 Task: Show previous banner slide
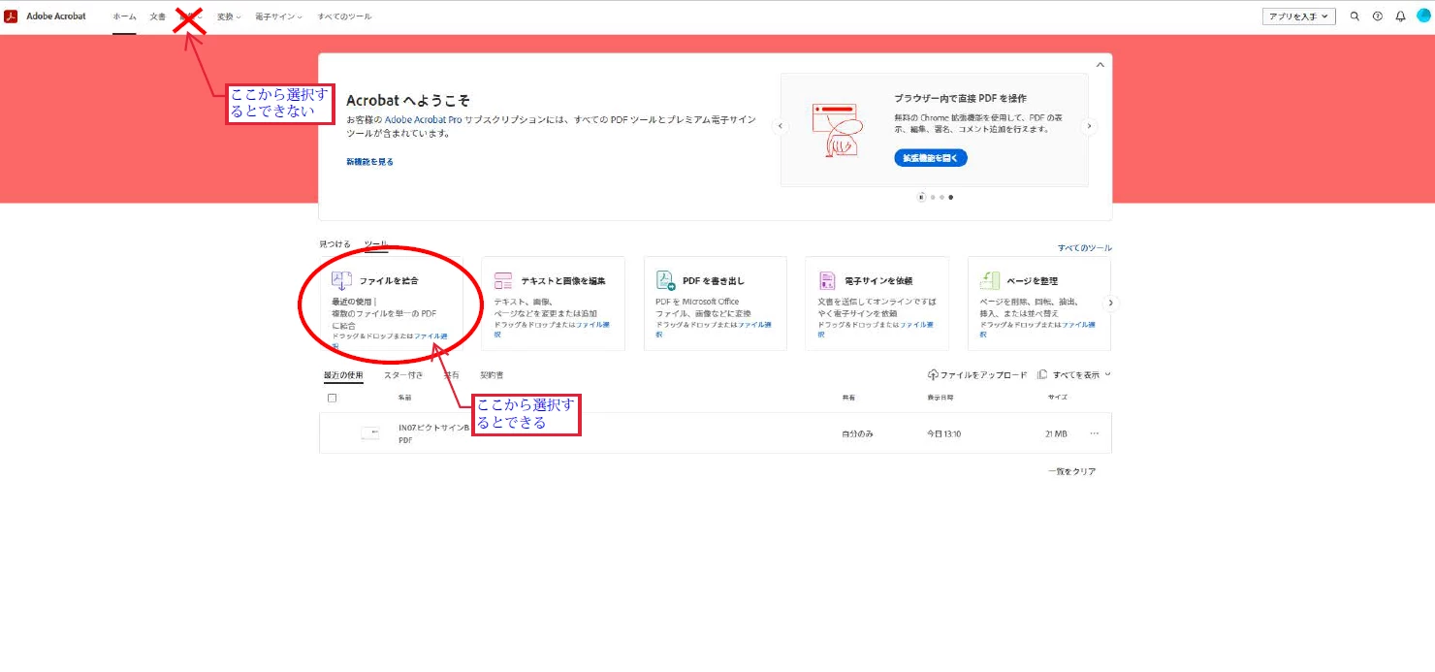click(x=780, y=126)
